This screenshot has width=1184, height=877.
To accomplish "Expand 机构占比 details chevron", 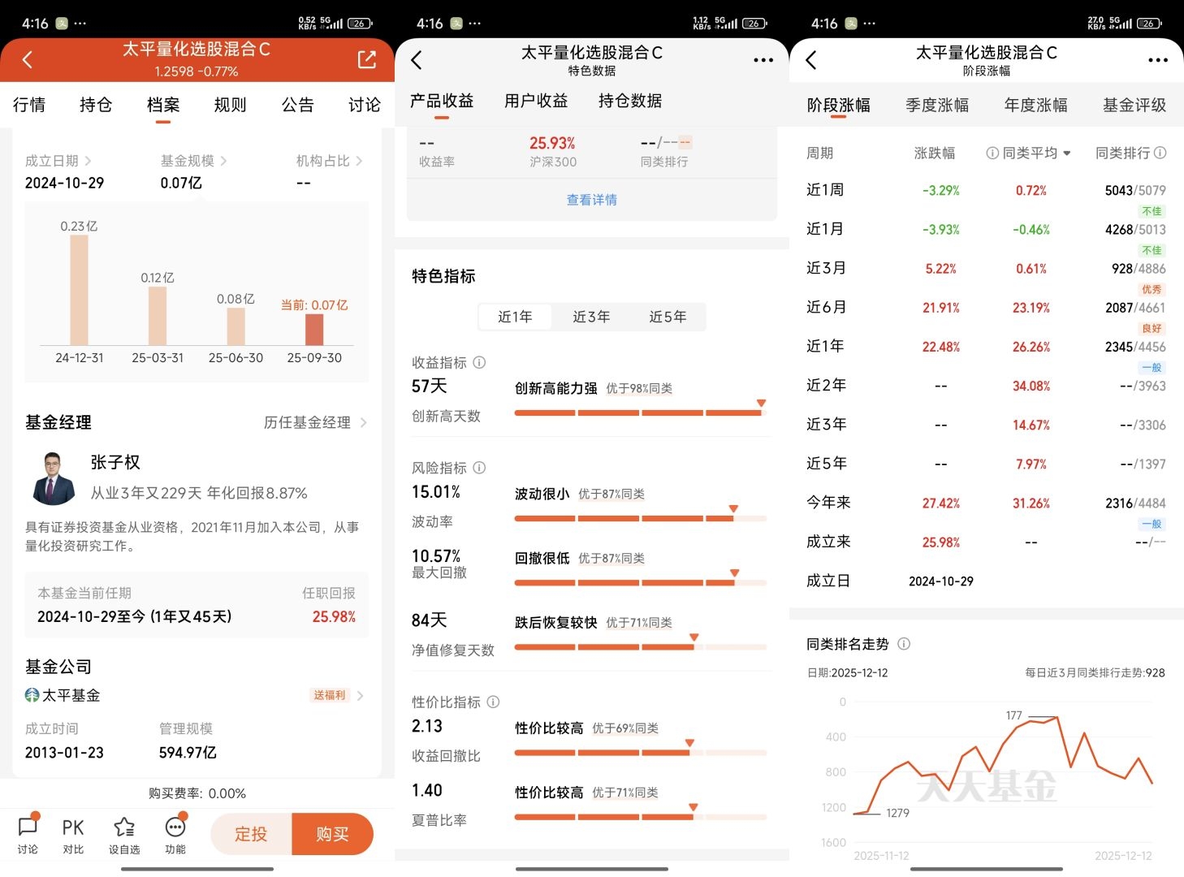I will pyautogui.click(x=359, y=161).
